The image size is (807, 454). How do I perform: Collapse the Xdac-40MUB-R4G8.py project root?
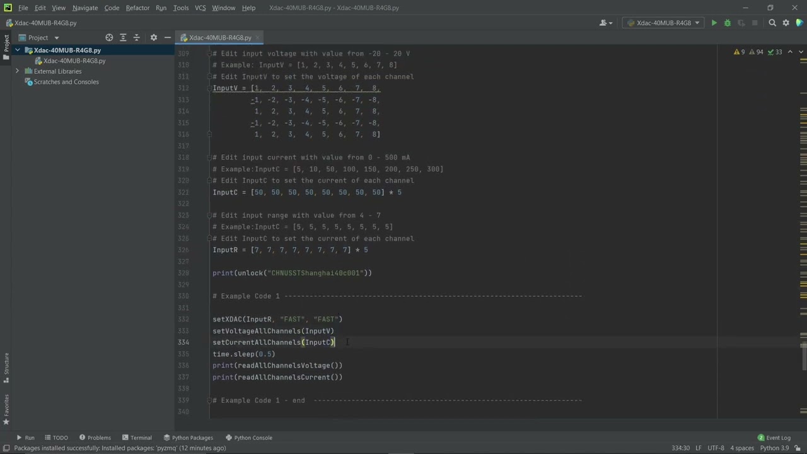coord(18,50)
